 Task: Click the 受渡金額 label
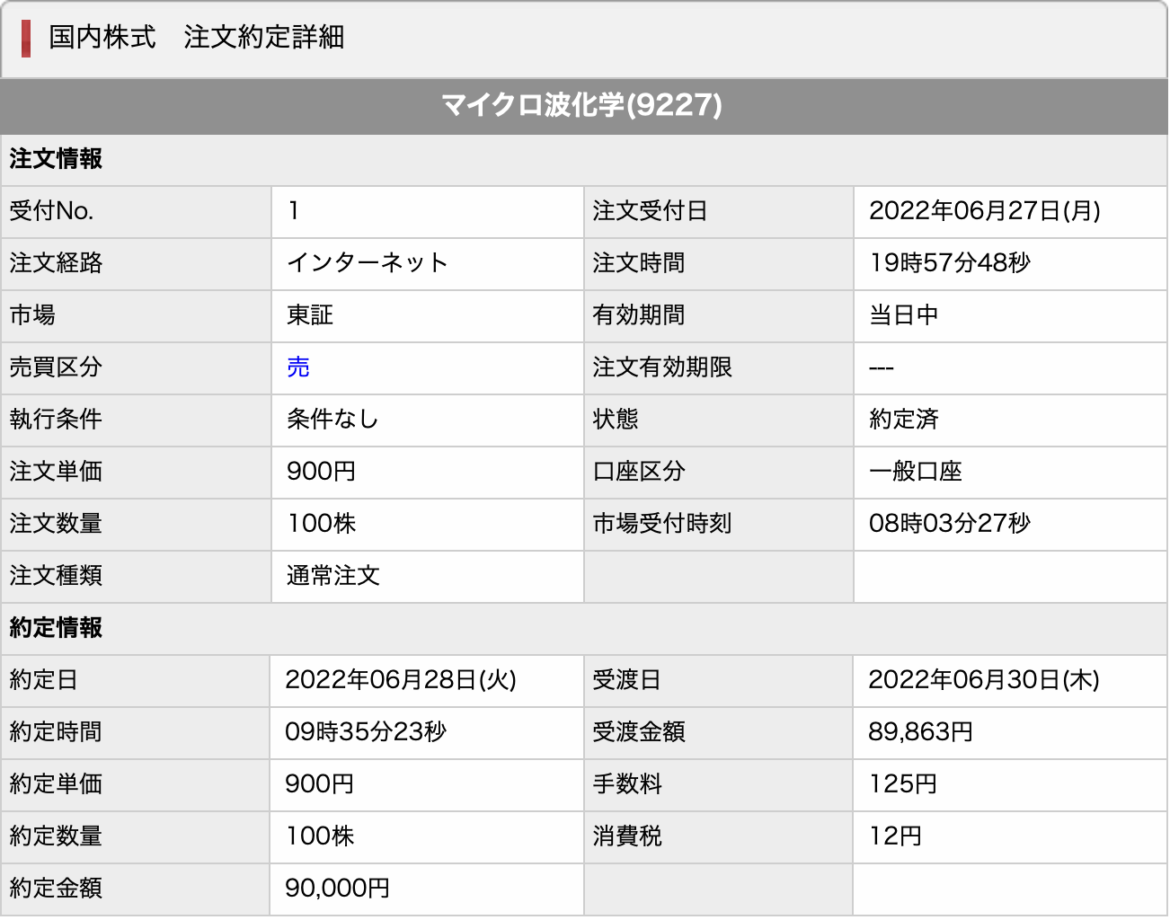[x=639, y=732]
